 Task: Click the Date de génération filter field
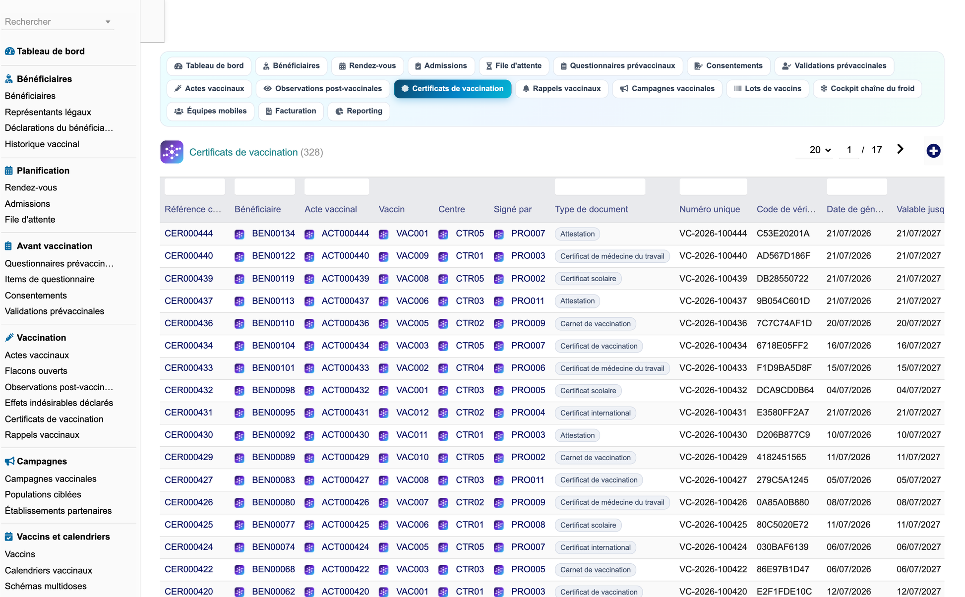tap(856, 187)
